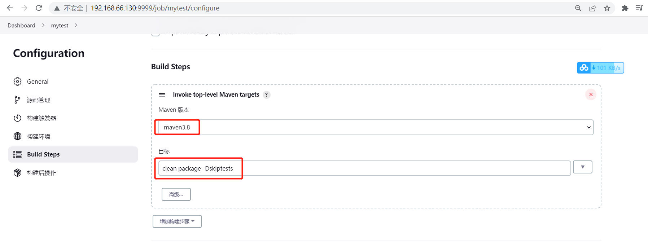Bookmark this page with star icon

[607, 8]
